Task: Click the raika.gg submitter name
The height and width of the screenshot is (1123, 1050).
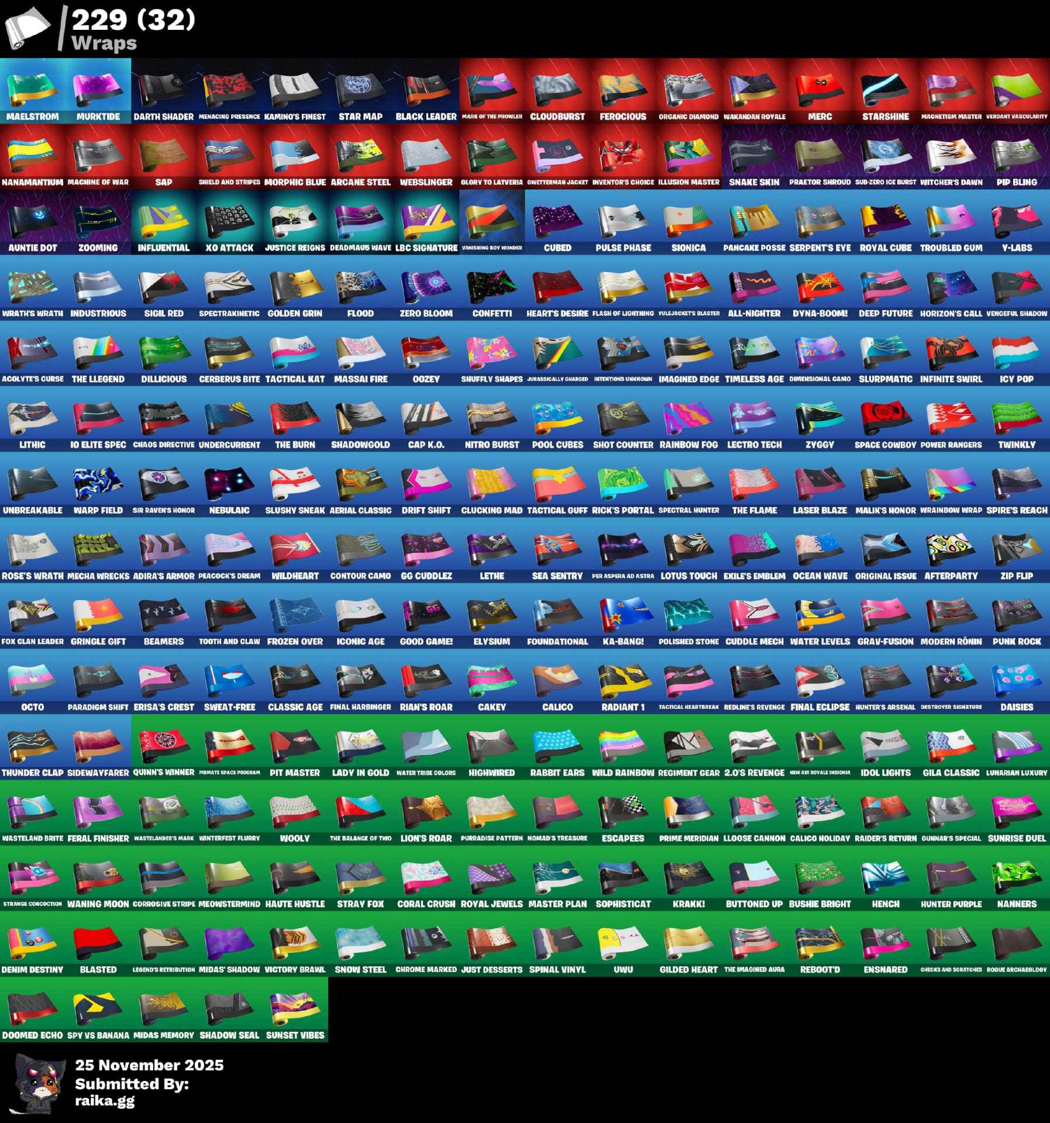Action: (x=105, y=1100)
